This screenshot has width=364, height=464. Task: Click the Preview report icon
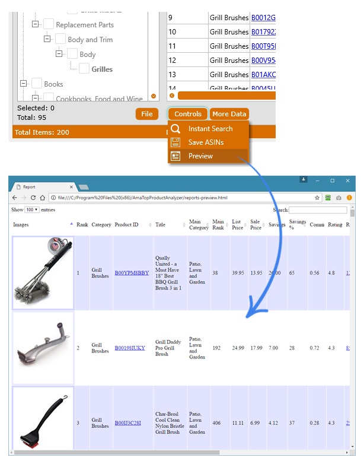click(175, 156)
